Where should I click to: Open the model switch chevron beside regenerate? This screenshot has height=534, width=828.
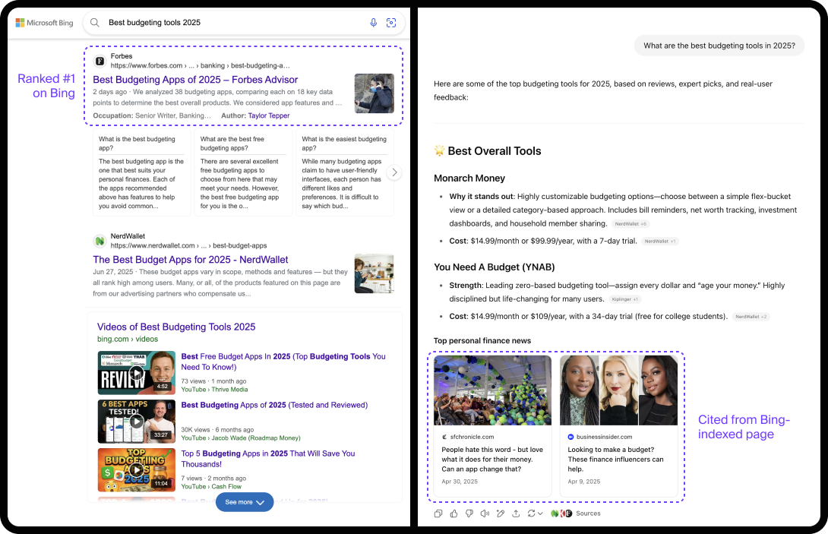click(x=539, y=513)
